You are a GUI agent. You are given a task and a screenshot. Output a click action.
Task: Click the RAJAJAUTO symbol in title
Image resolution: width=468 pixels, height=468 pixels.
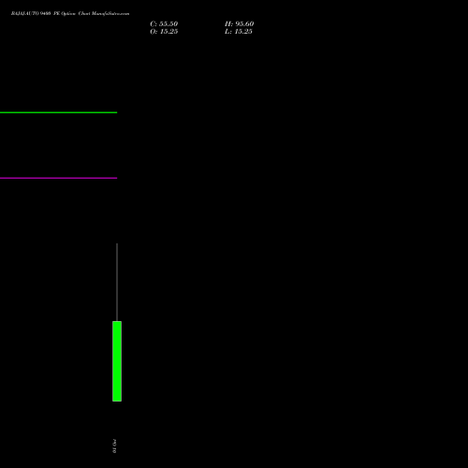[x=25, y=13]
